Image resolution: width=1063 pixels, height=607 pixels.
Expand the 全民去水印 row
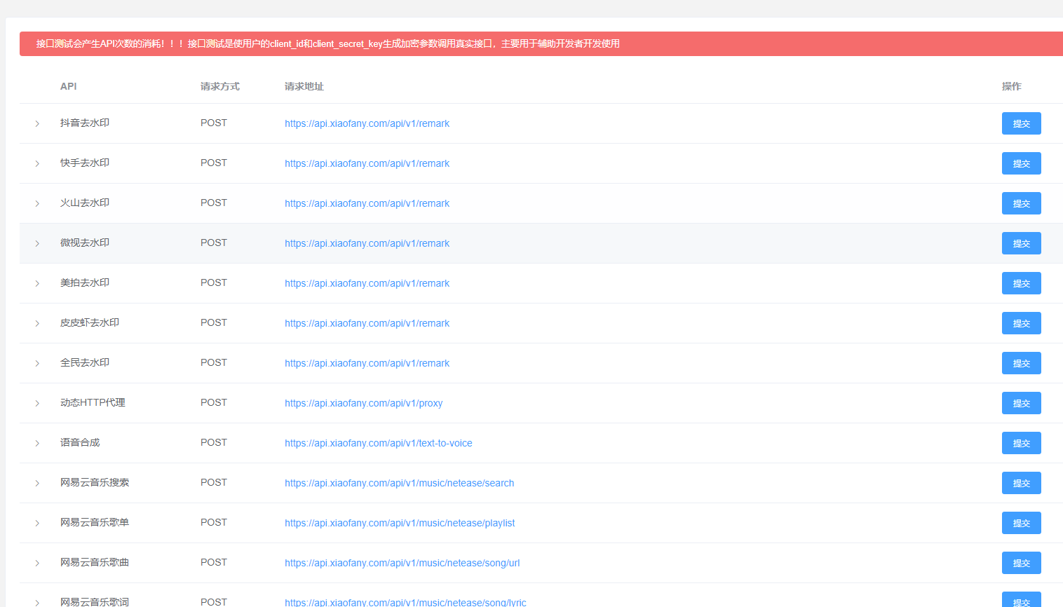(37, 363)
